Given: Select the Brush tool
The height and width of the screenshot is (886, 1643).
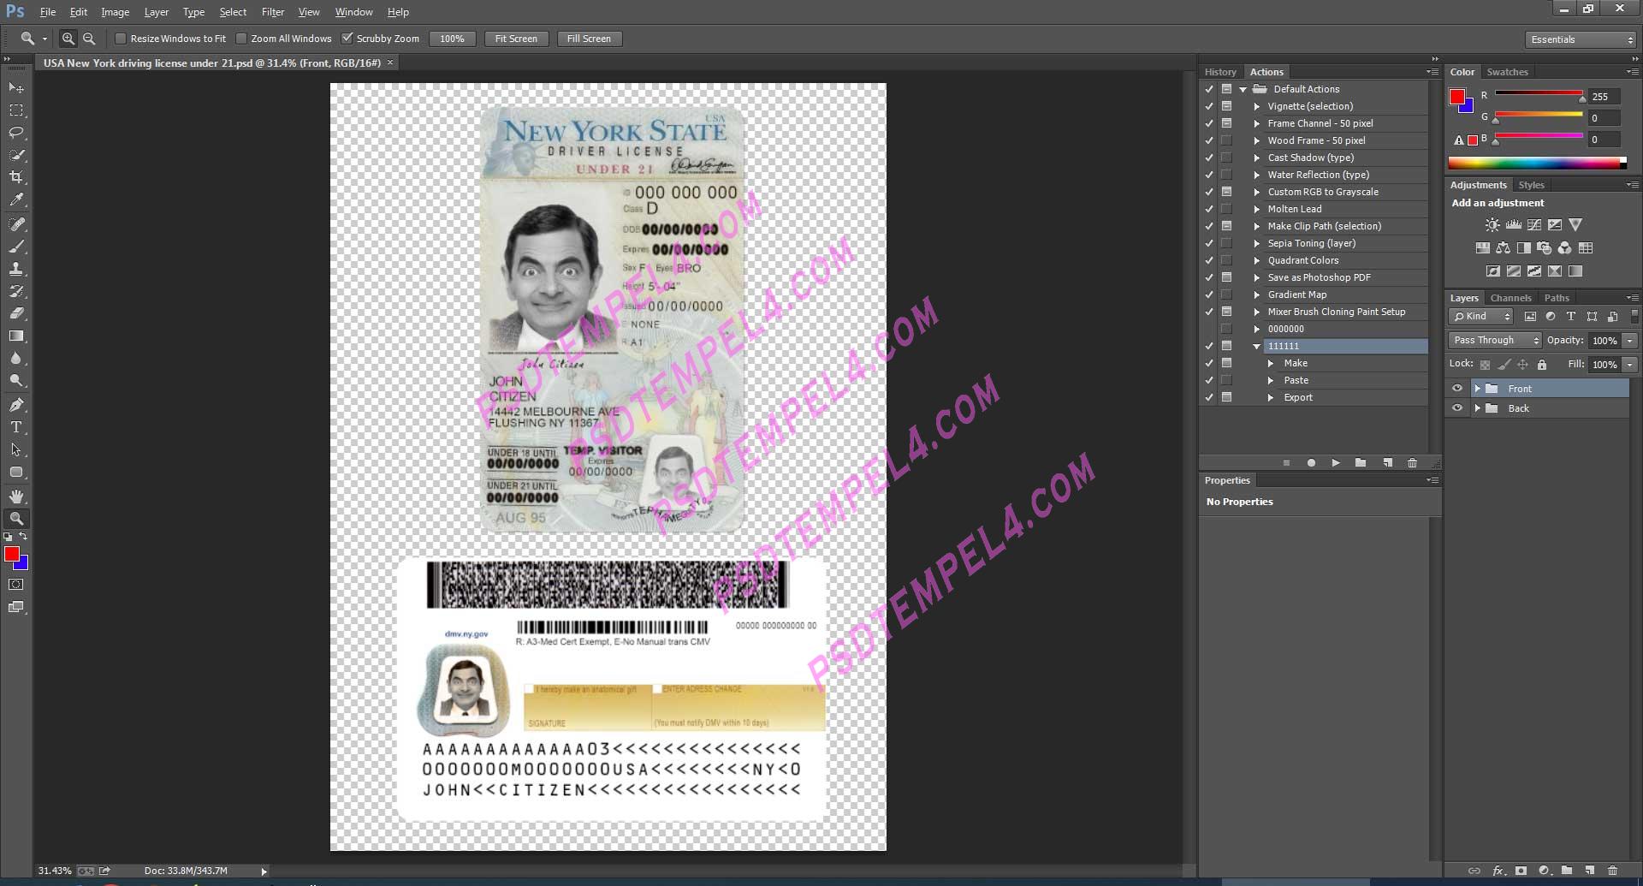Looking at the screenshot, I should 16,247.
